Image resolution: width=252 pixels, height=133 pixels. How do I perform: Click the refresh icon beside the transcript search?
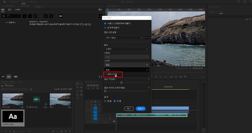[x=36, y=16]
